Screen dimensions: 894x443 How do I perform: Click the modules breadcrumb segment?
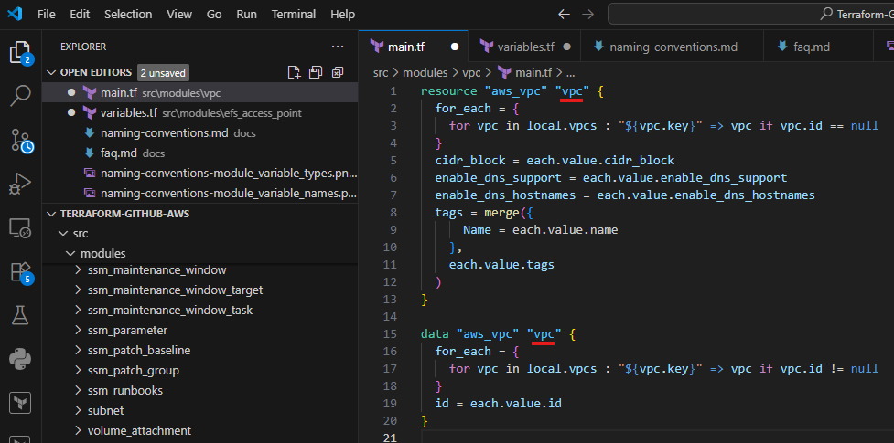coord(426,72)
